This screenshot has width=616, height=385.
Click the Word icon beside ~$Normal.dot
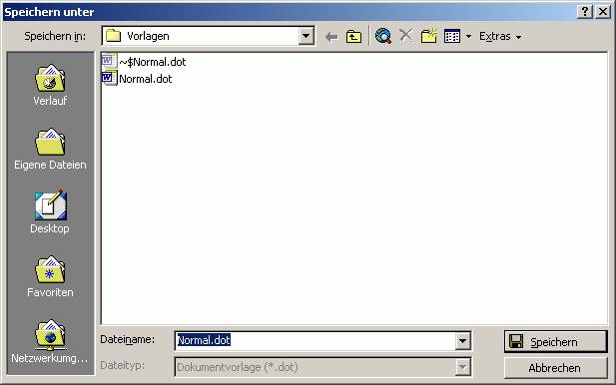[109, 61]
